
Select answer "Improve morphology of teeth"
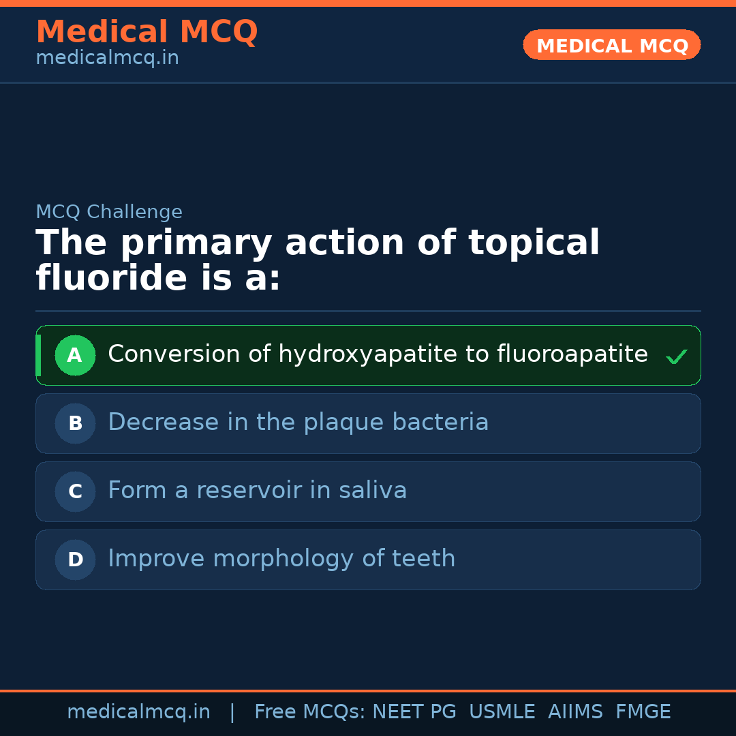(281, 559)
